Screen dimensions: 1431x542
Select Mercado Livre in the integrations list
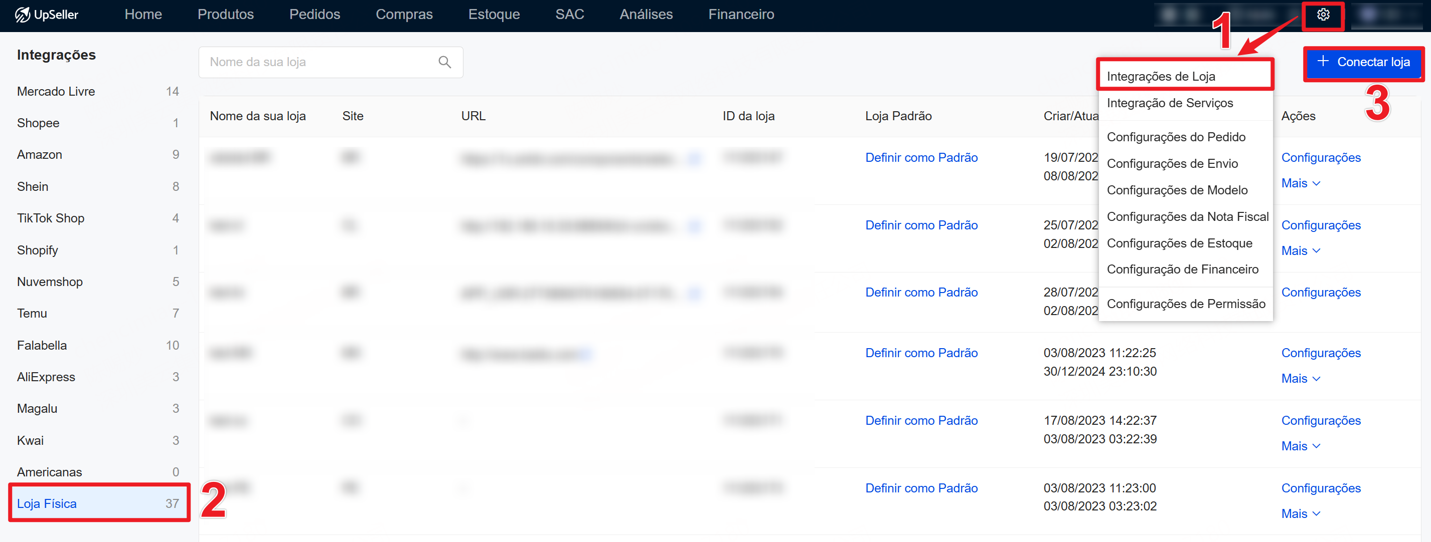tap(56, 92)
